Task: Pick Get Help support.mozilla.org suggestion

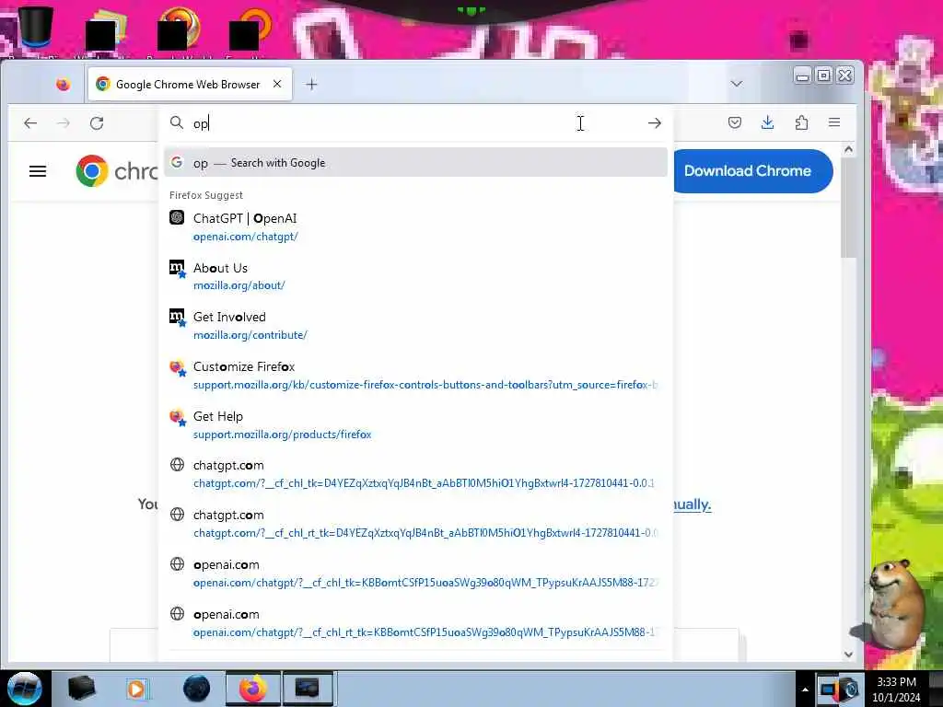Action: point(415,424)
